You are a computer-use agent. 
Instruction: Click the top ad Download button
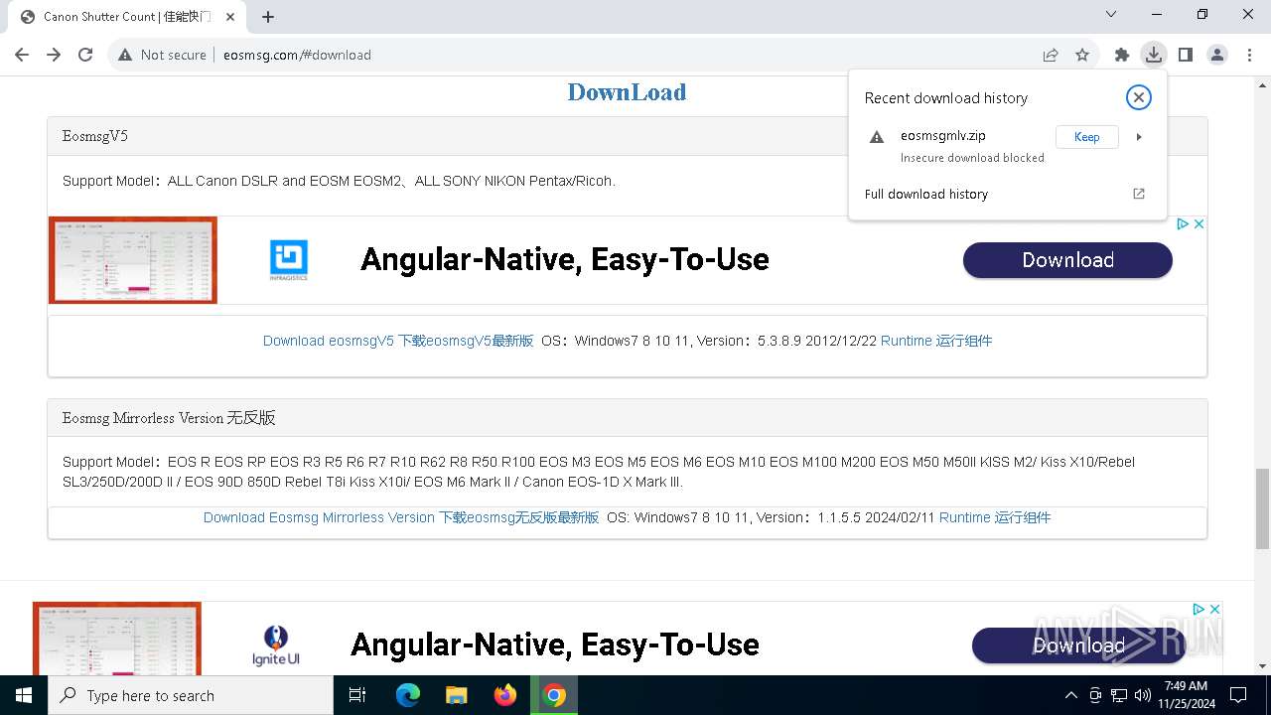coord(1067,260)
